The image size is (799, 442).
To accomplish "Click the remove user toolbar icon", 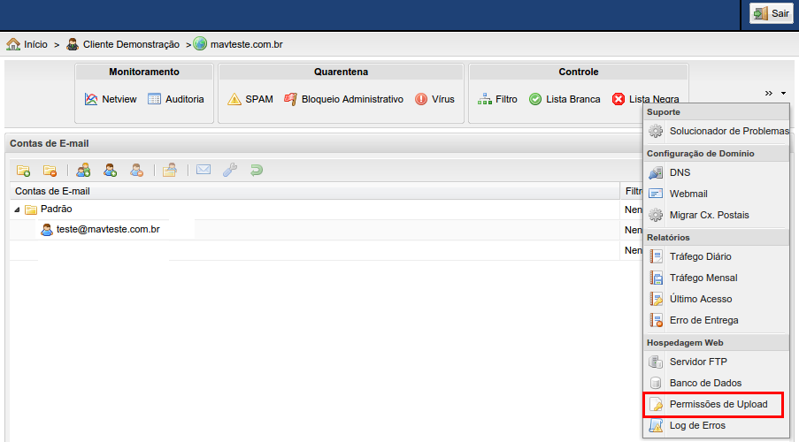I will click(x=137, y=170).
